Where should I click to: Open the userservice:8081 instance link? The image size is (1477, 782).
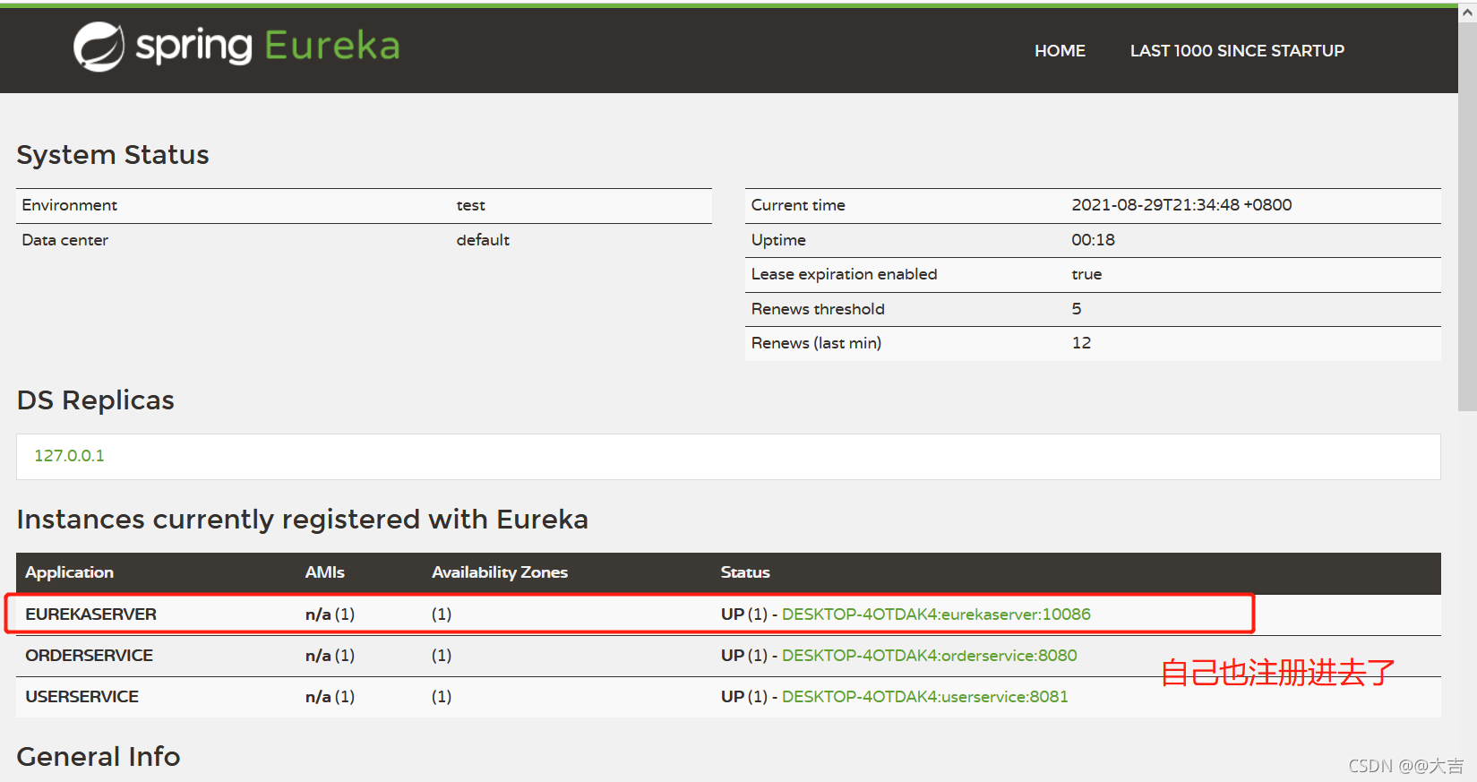click(x=924, y=697)
